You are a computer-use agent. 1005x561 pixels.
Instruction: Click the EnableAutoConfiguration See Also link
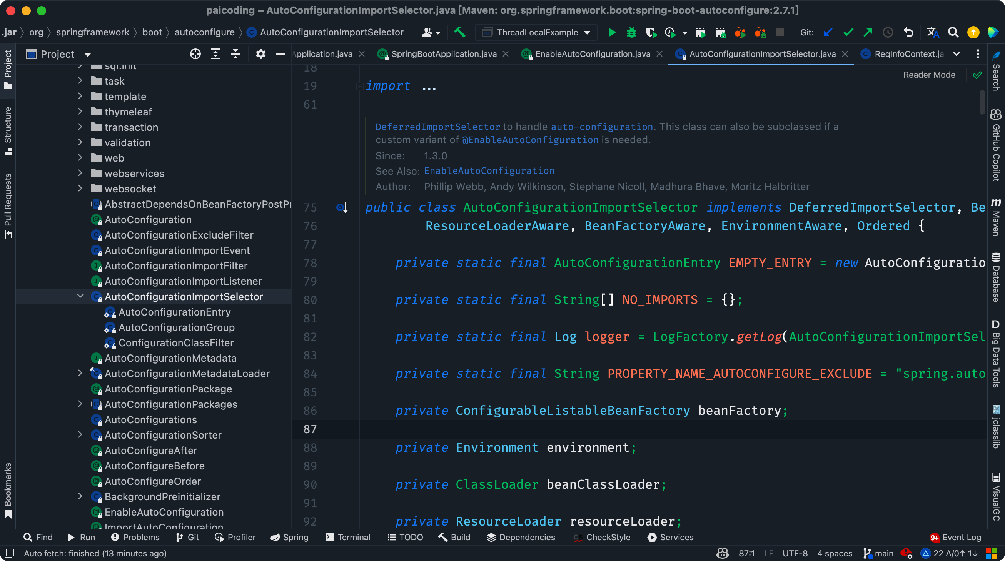click(x=489, y=171)
